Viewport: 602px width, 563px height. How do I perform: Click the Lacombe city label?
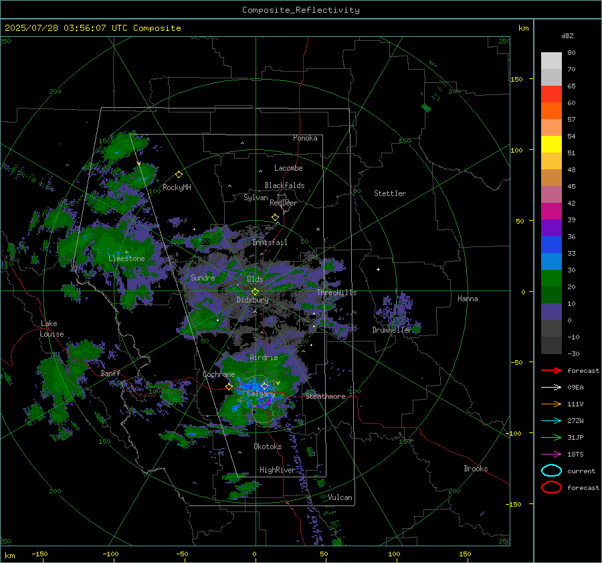(x=288, y=168)
